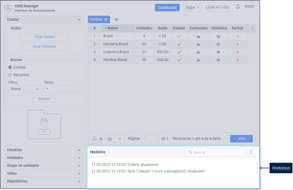This screenshot has height=190, width=293.
Task: Toggle state checkmark for Hecterra Brasil
Action: tap(179, 44)
